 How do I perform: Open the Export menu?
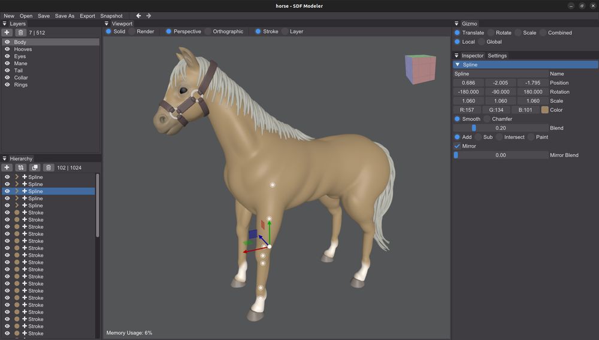pos(87,16)
